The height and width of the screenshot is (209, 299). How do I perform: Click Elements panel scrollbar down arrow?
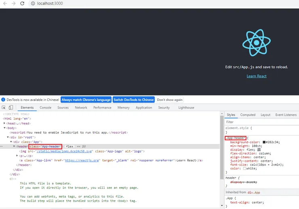(x=222, y=206)
